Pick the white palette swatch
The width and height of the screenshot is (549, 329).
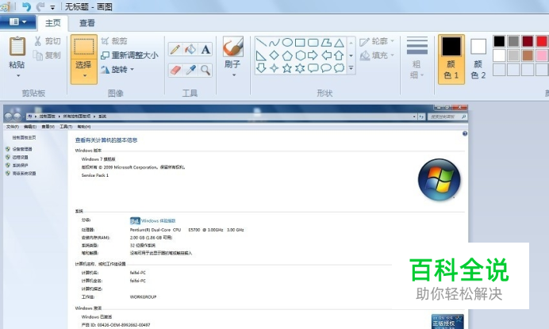[x=499, y=55]
